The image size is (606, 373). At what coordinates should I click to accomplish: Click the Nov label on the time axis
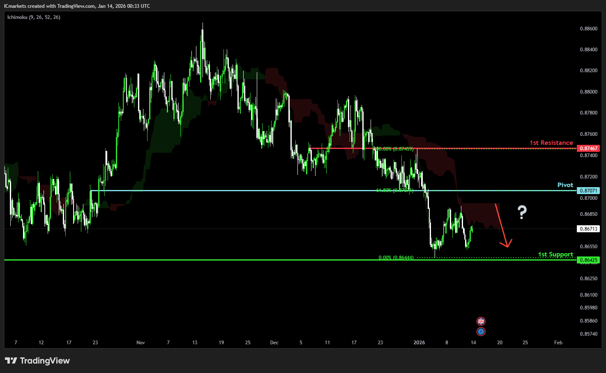click(141, 342)
